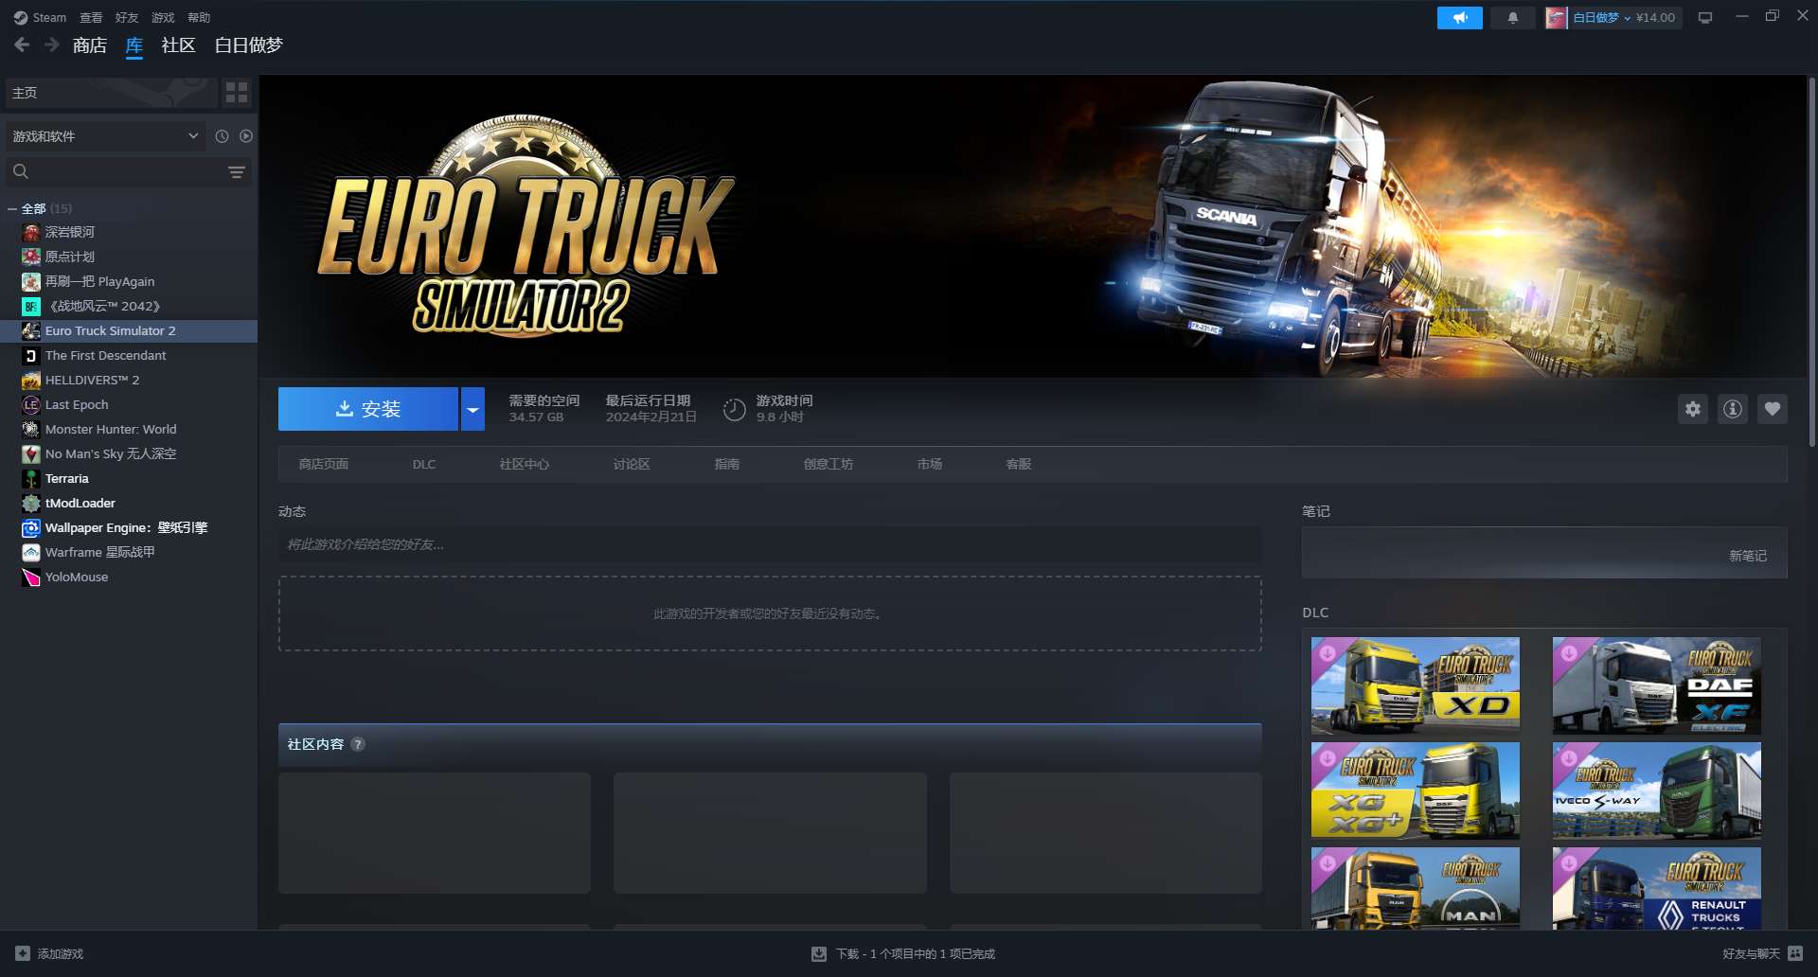Click the announcements megaphone icon
Screen dimensions: 1818x977
pyautogui.click(x=1459, y=18)
